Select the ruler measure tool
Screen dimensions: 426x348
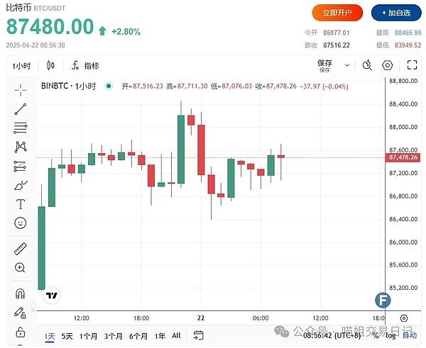20,249
